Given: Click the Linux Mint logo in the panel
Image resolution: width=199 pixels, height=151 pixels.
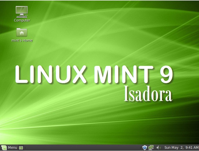Looking at the screenshot, I should [4, 148].
